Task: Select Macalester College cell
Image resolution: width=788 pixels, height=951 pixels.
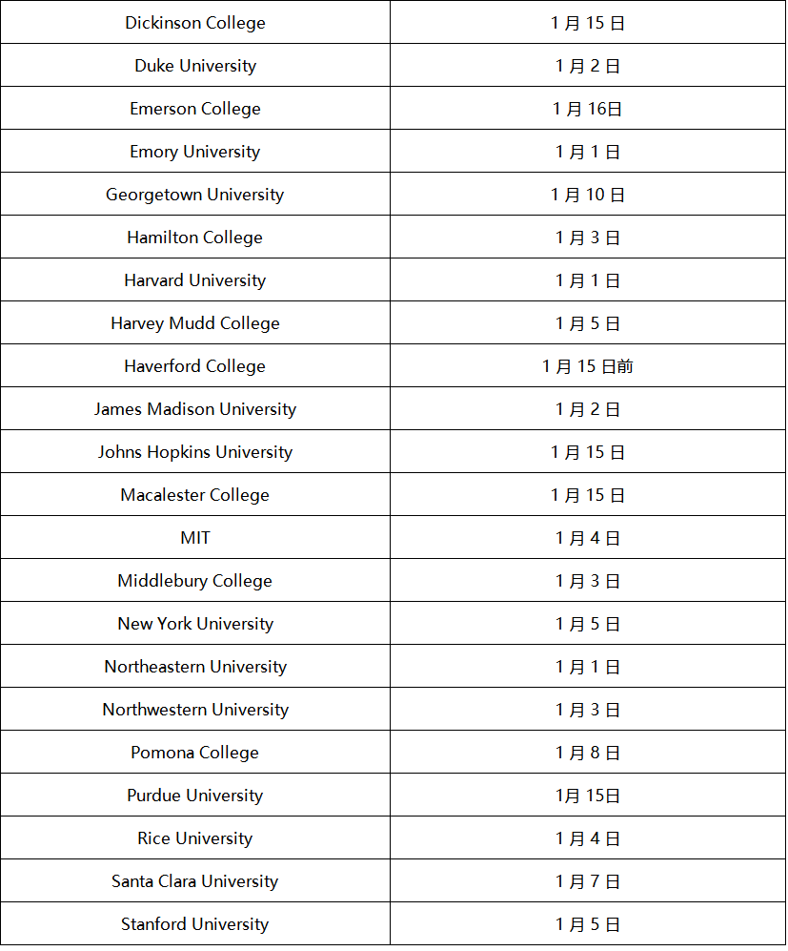Action: point(195,495)
